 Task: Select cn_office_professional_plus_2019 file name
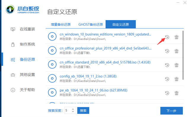pos(106,48)
